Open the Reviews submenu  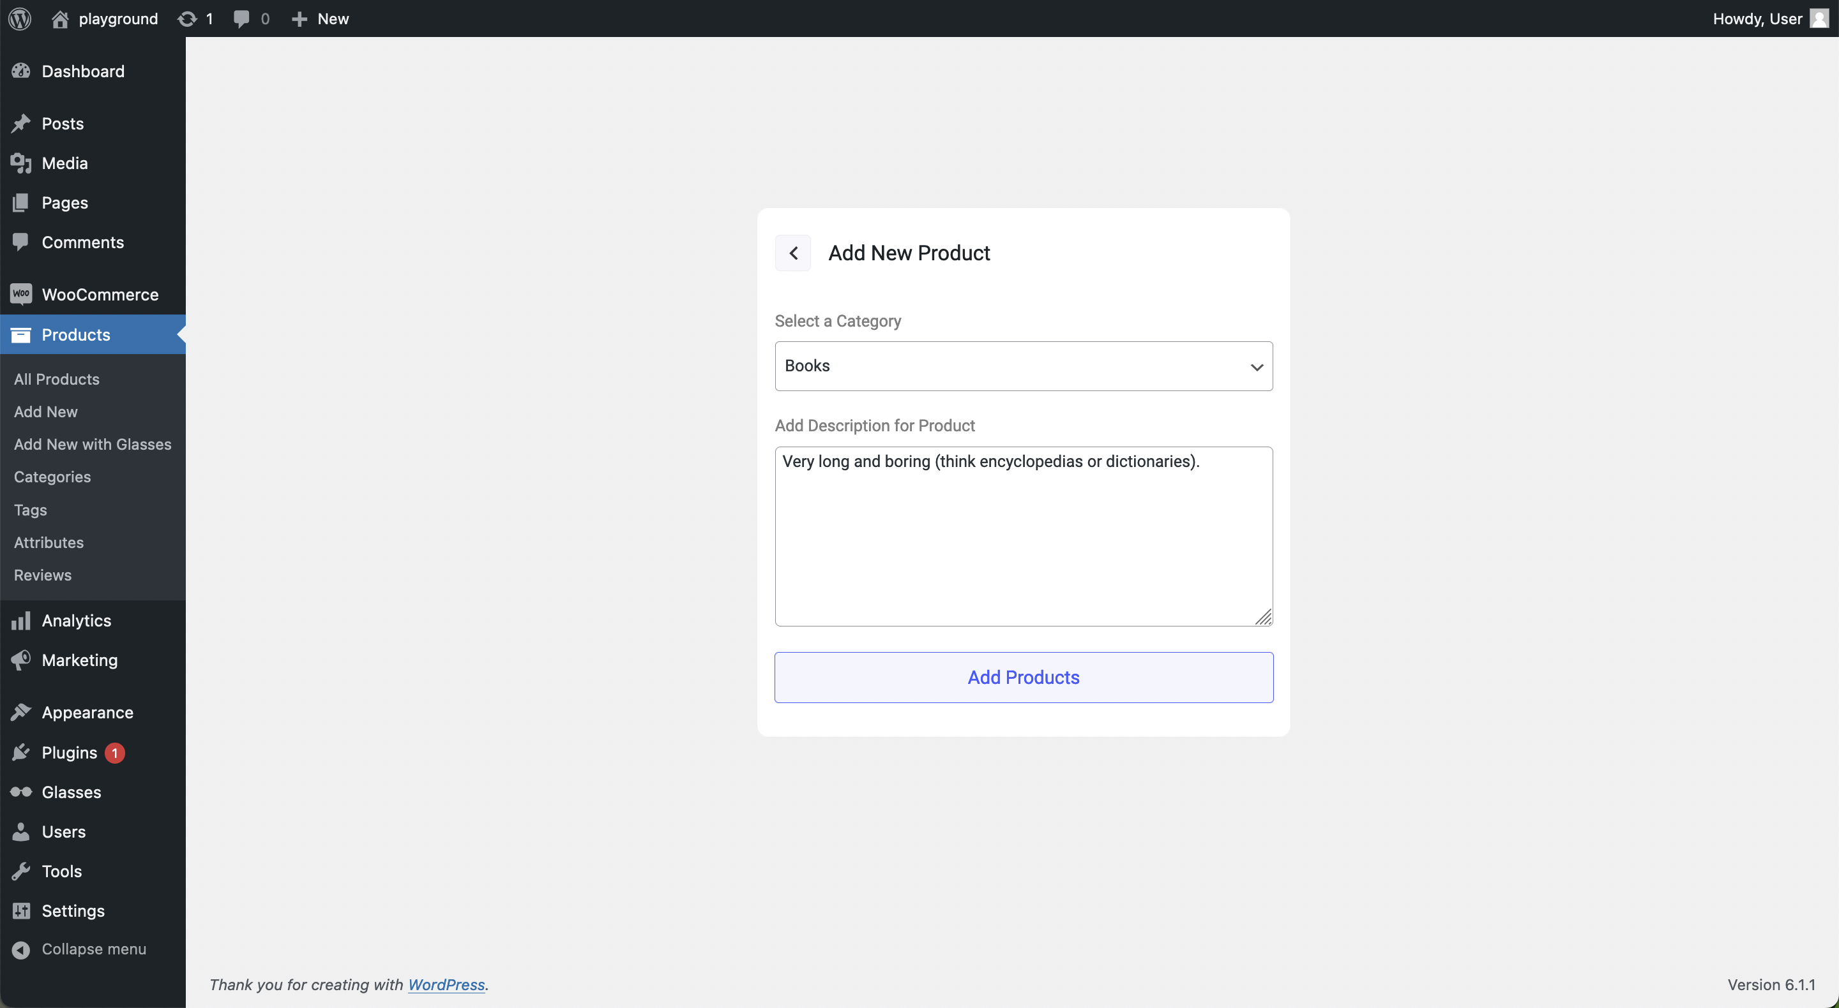click(43, 575)
